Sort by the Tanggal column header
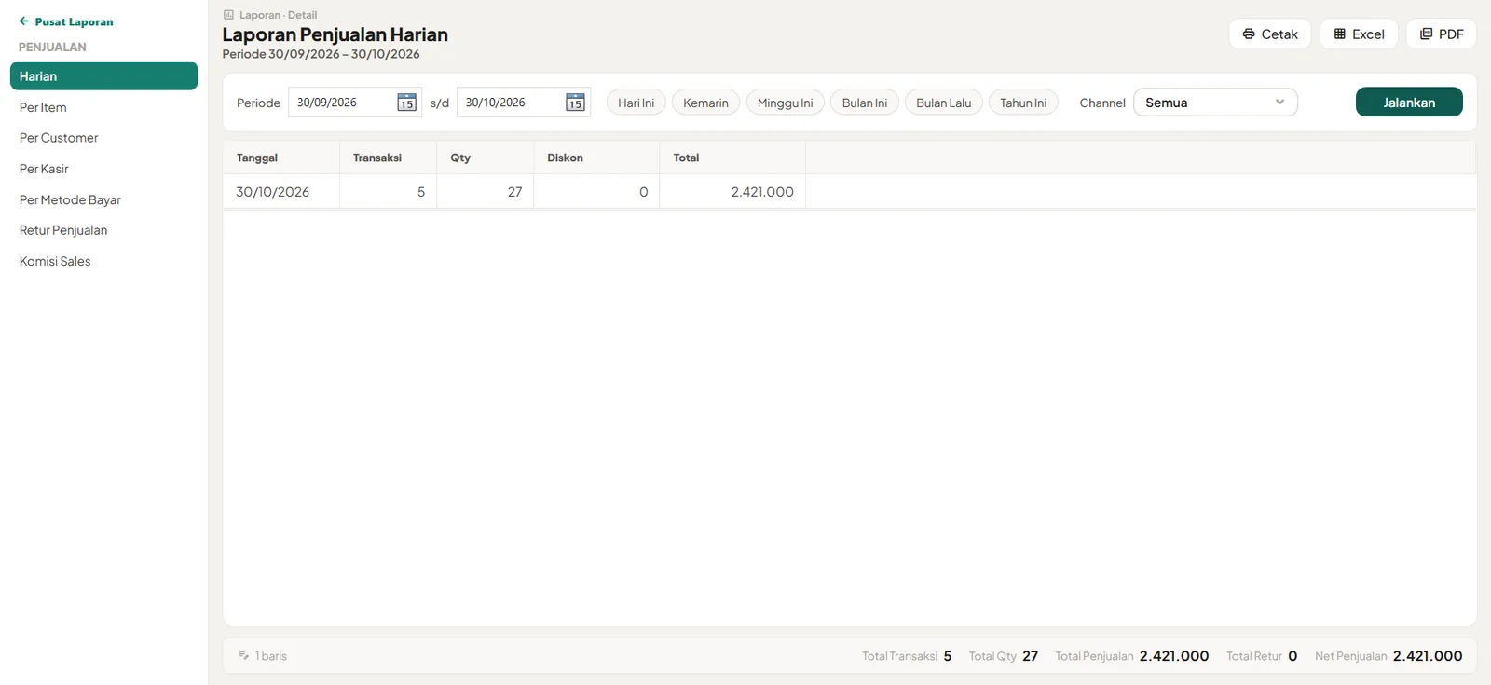1491x685 pixels. pos(280,158)
